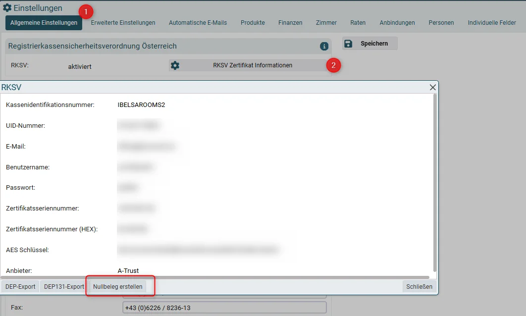Viewport: 526px width, 316px height.
Task: Open the Individuelle Felder tab
Action: point(492,23)
